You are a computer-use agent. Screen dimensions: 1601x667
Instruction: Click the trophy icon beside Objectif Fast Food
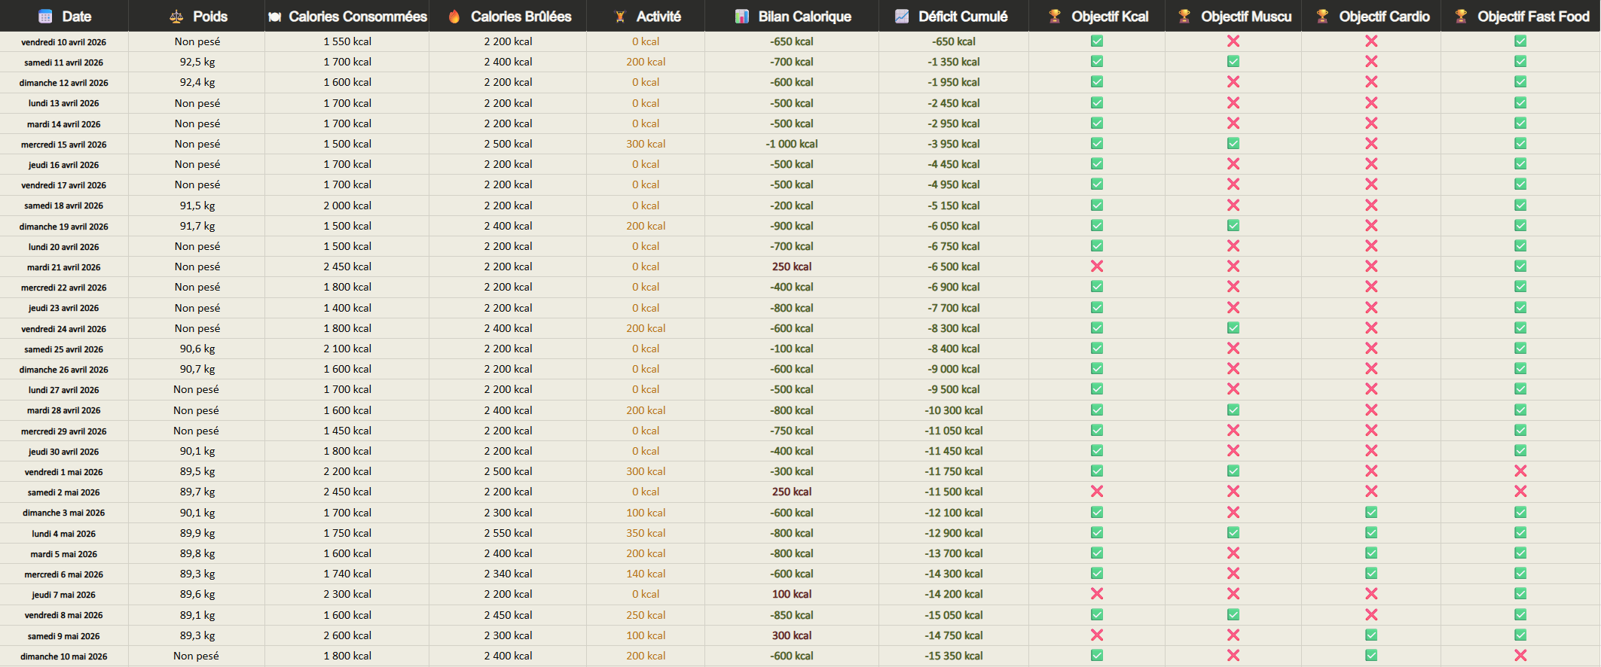[x=1461, y=16]
